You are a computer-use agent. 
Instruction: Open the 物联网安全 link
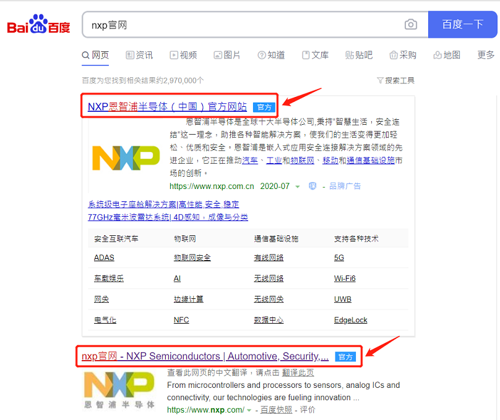point(192,258)
